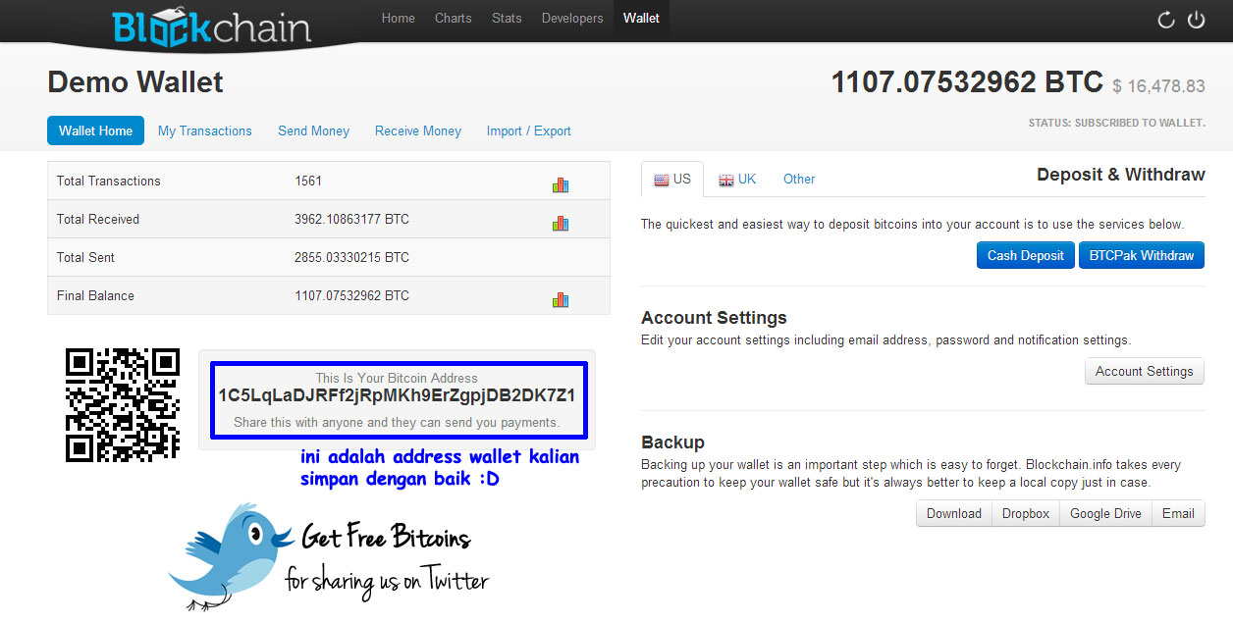This screenshot has width=1233, height=624.
Task: Open Account Settings button
Action: (x=1145, y=371)
